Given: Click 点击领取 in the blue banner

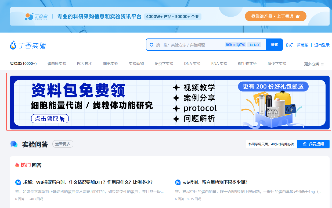Looking at the screenshot, I should (x=50, y=118).
